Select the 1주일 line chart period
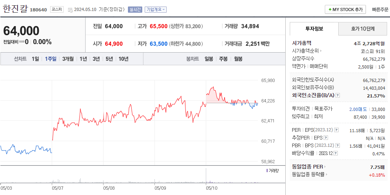 click(51, 59)
